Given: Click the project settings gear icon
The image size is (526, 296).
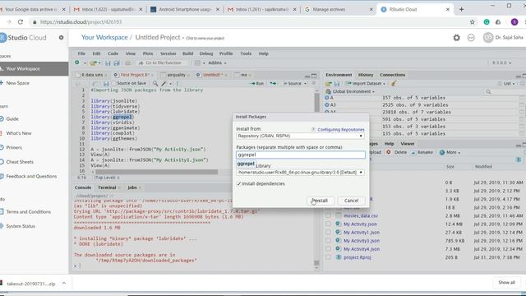Looking at the screenshot, I should point(457,38).
